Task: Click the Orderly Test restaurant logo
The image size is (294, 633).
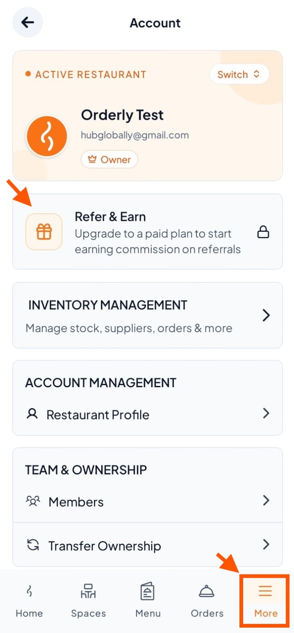Action: (x=47, y=136)
